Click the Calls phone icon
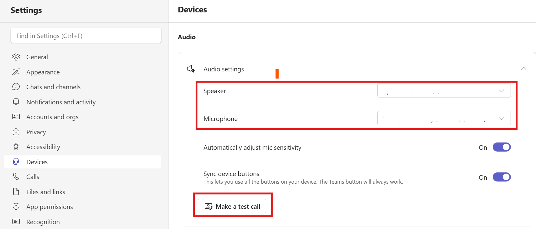The width and height of the screenshot is (536, 229). point(16,177)
